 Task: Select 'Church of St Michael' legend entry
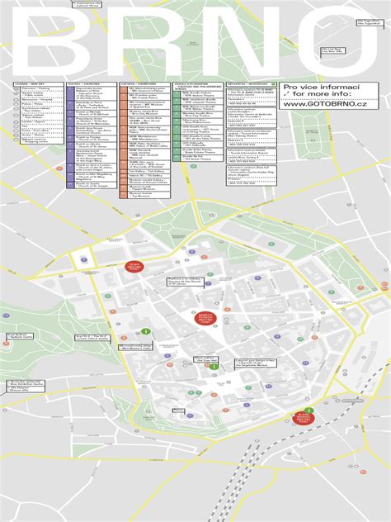tap(92, 114)
